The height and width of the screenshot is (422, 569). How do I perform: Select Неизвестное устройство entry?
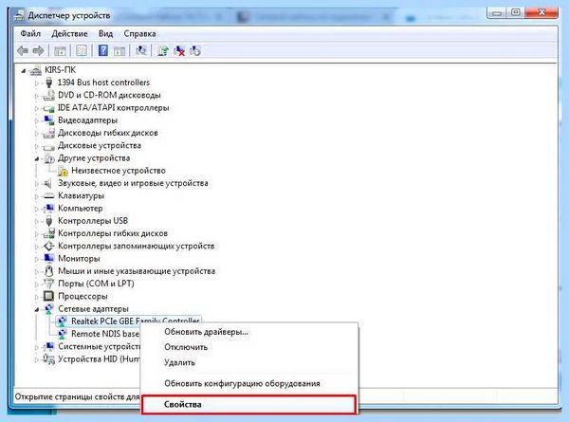(119, 171)
